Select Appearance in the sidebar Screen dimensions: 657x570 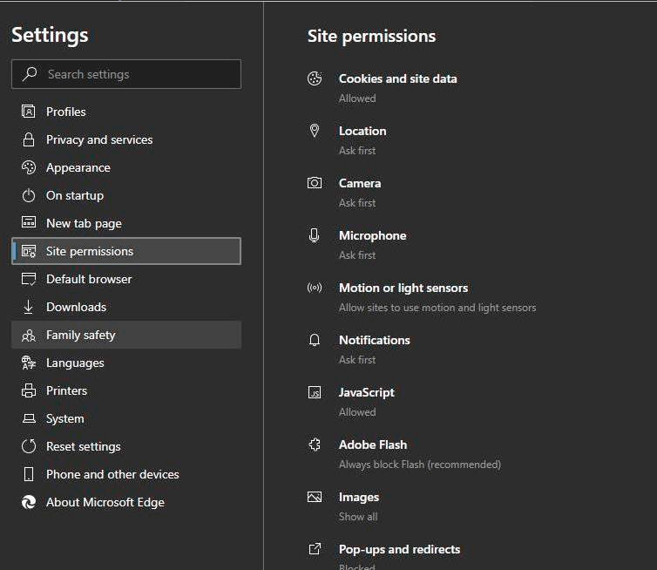click(78, 167)
